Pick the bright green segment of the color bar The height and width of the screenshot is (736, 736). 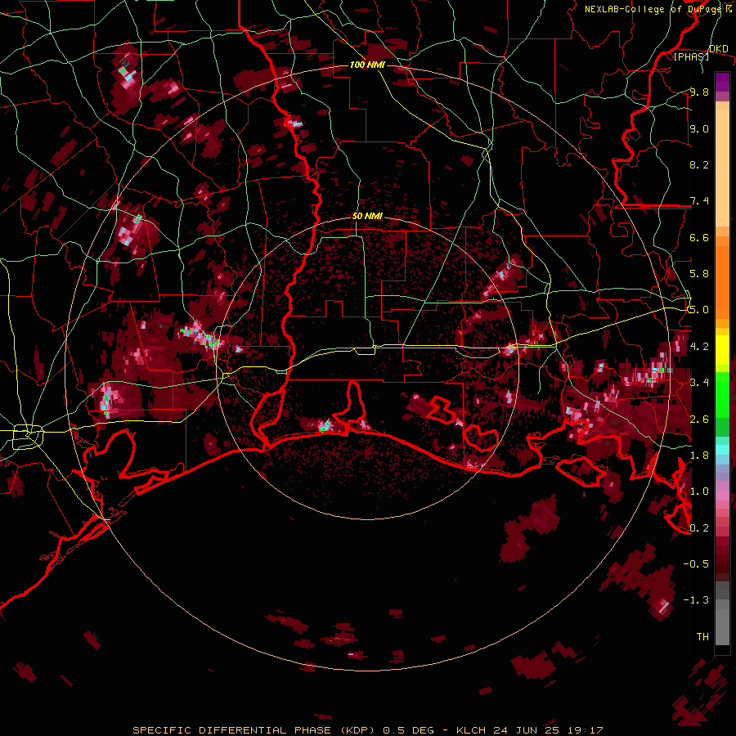pyautogui.click(x=722, y=394)
